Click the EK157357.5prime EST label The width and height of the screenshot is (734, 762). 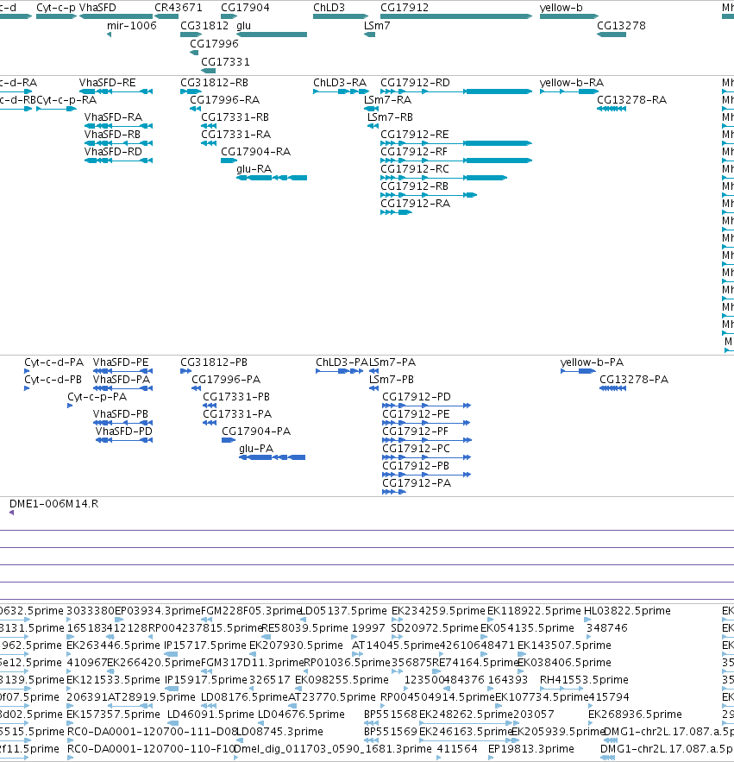pos(113,715)
